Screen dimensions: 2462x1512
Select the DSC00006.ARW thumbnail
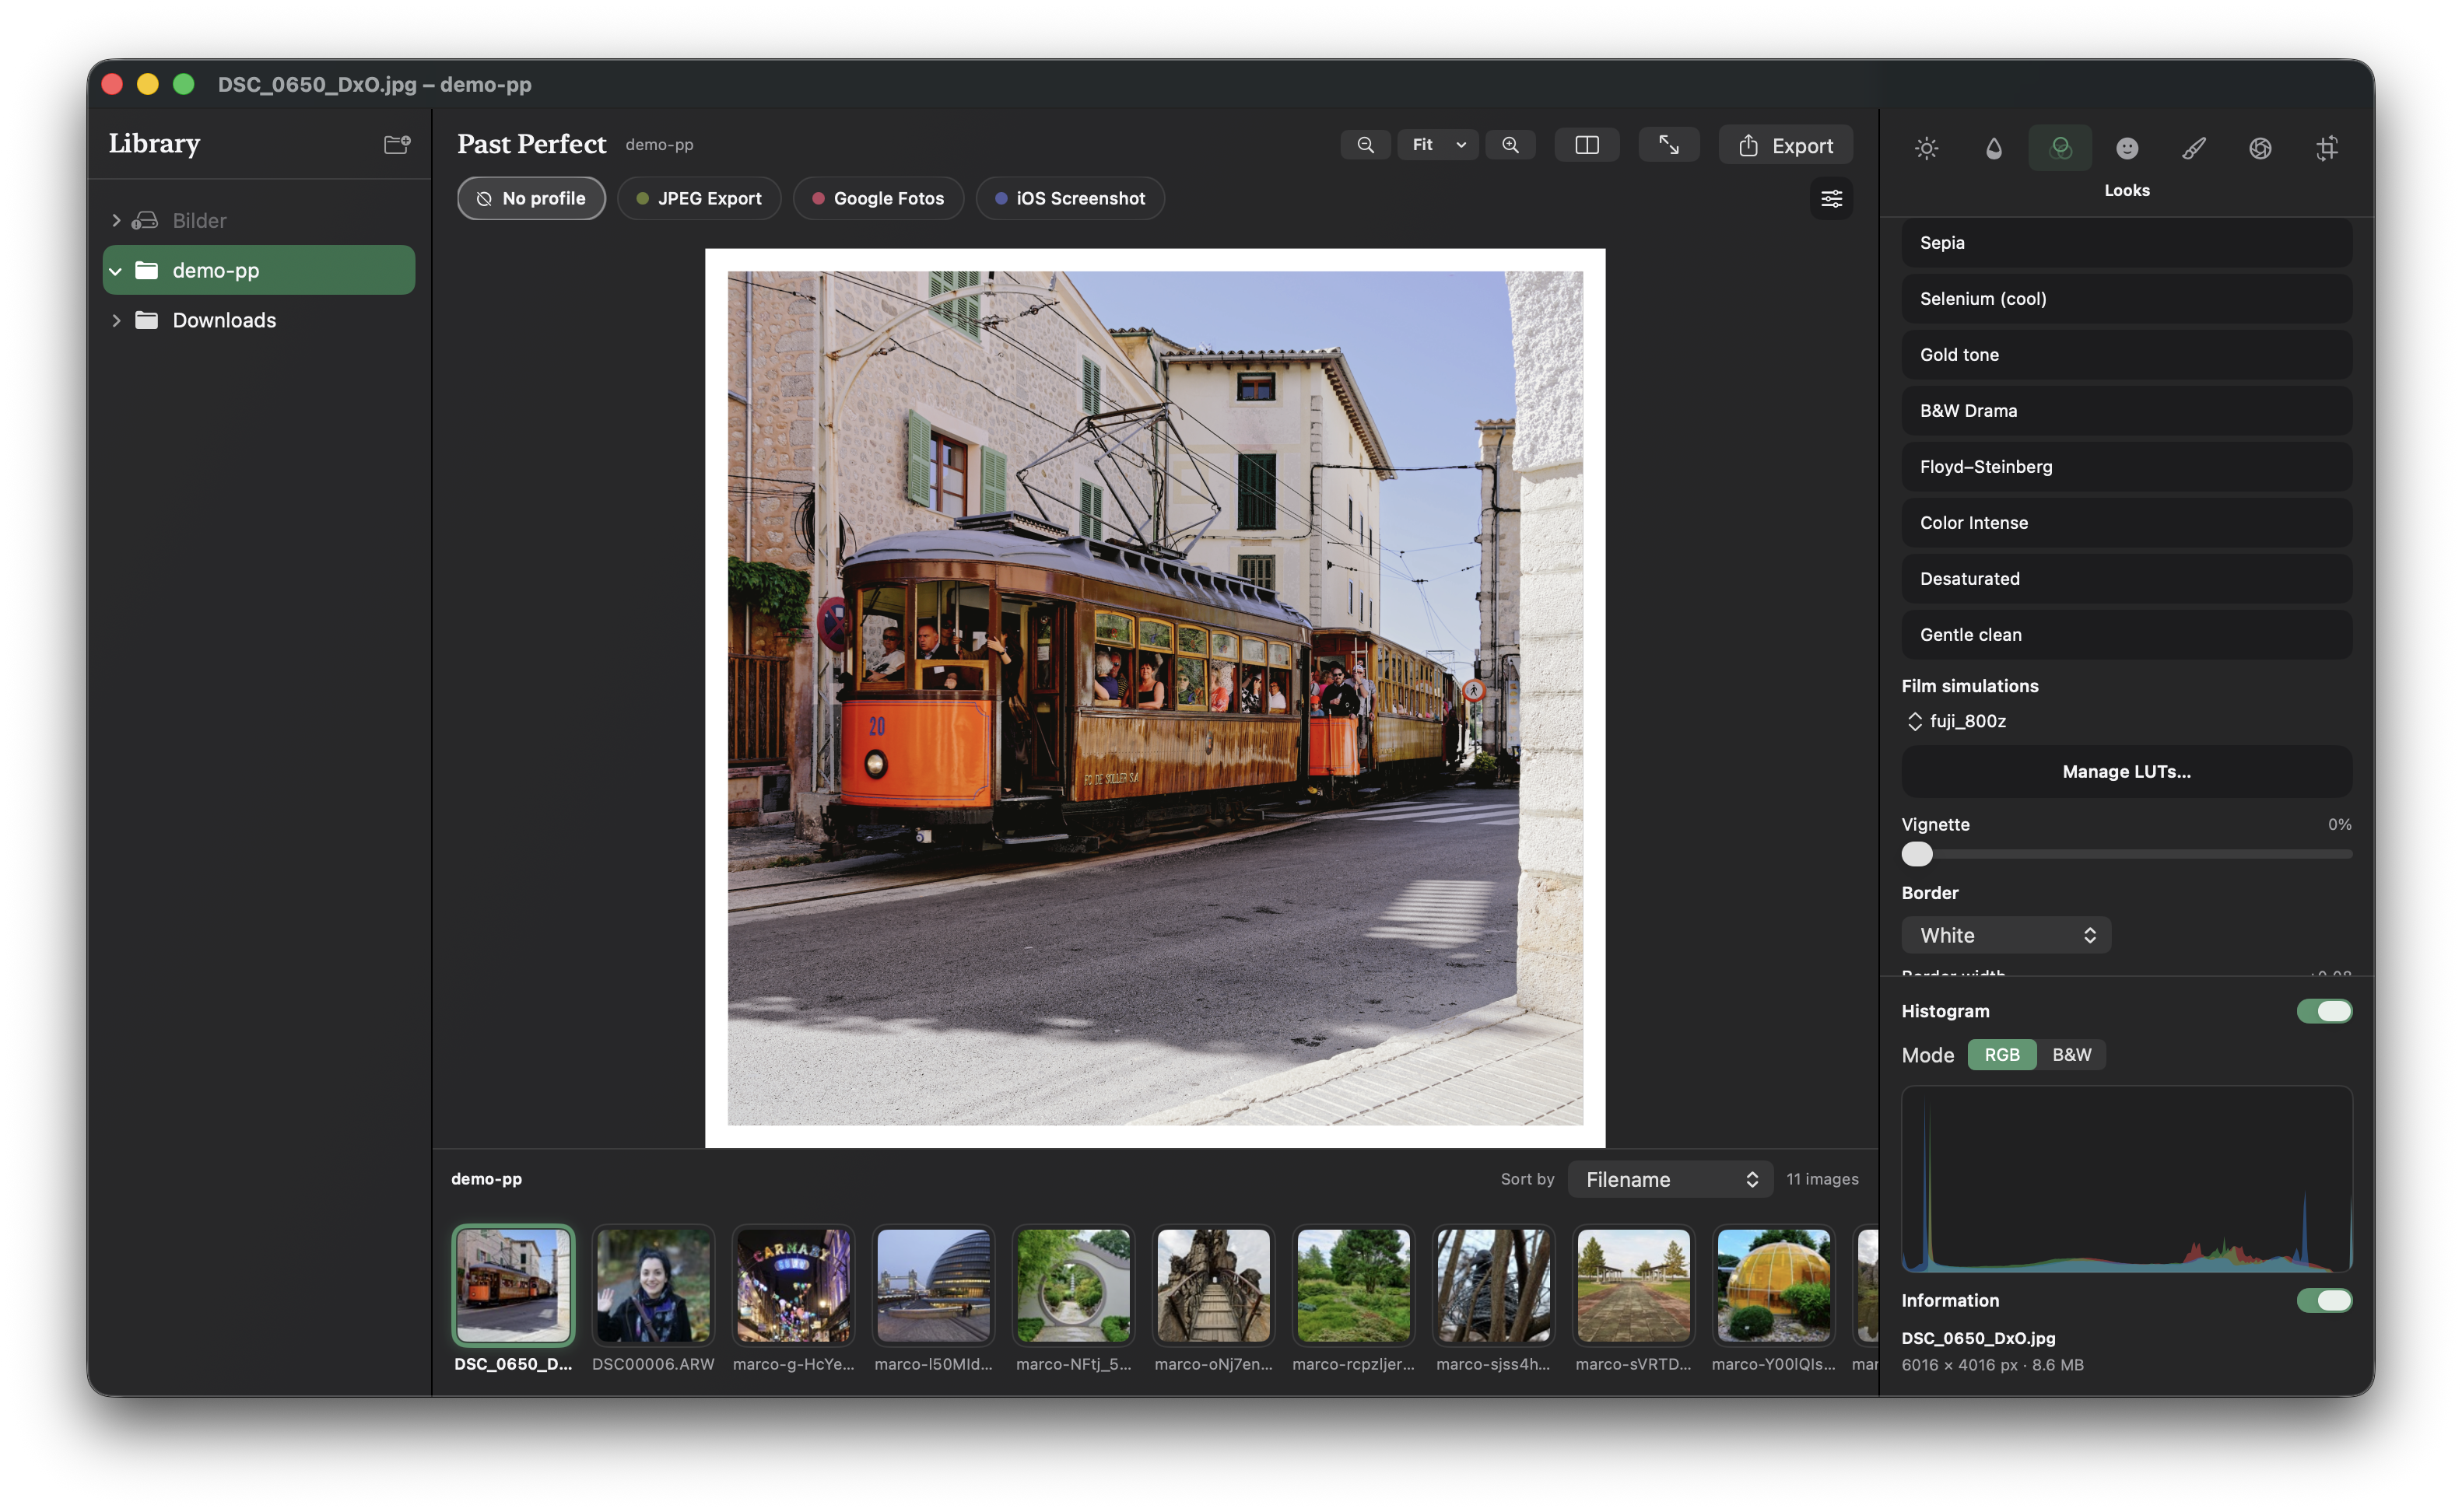coord(654,1285)
